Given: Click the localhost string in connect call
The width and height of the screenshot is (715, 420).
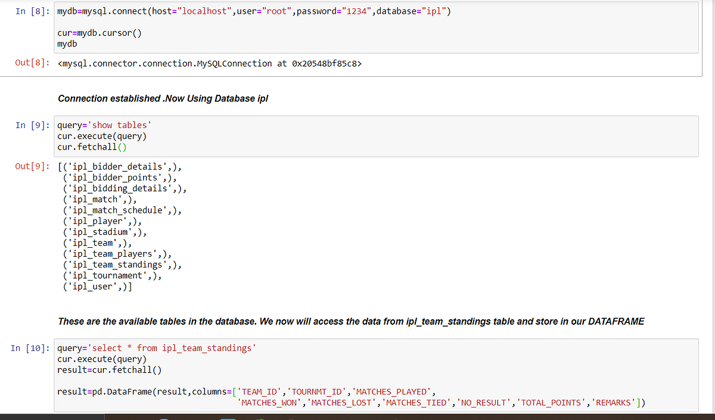Looking at the screenshot, I should coord(200,11).
